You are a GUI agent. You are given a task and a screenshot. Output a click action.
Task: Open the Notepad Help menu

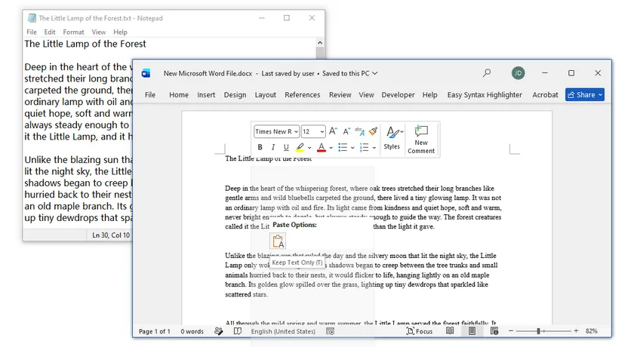(120, 32)
